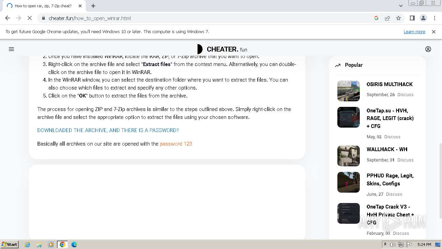Open Discuss for February, 03 post
Screen dimensions: 442x249
pyautogui.click(x=401, y=233)
